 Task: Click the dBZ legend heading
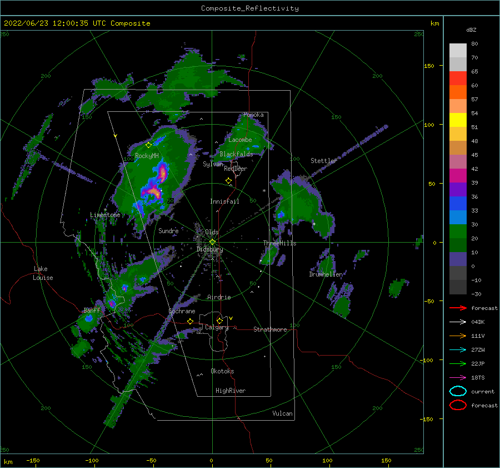(x=471, y=29)
